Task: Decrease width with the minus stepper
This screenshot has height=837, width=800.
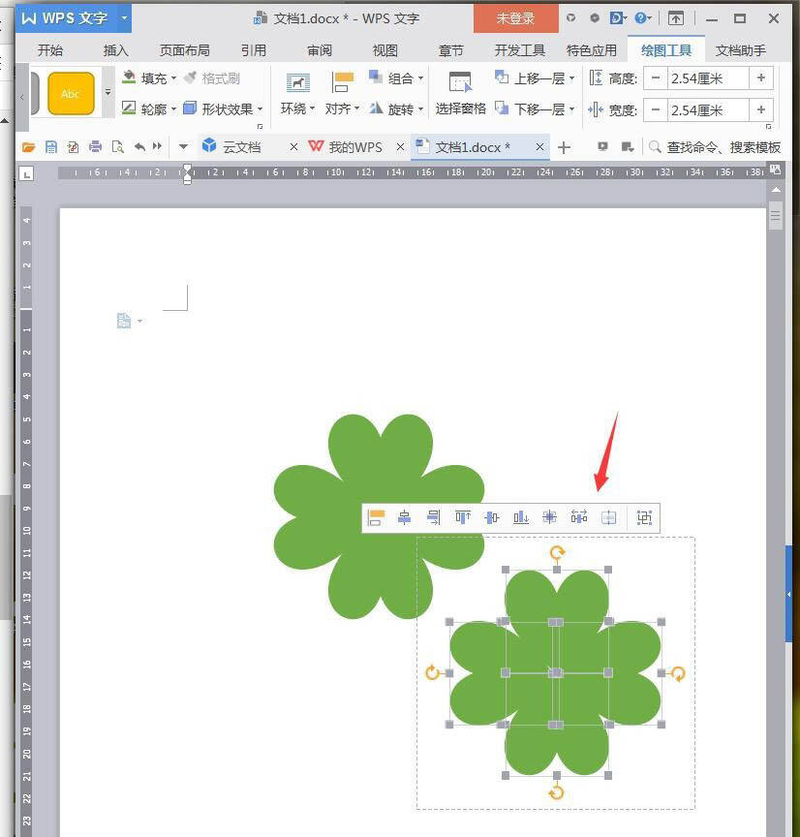Action: point(656,110)
